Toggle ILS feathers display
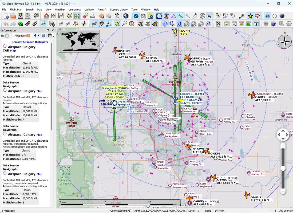 pos(181,16)
